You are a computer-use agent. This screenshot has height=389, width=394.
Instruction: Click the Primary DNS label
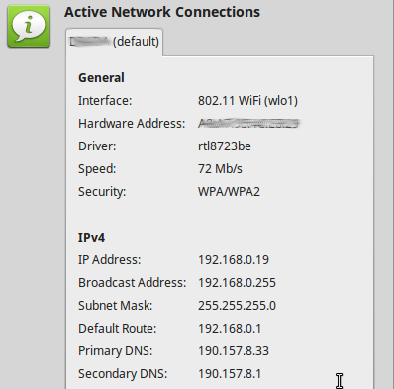115,351
